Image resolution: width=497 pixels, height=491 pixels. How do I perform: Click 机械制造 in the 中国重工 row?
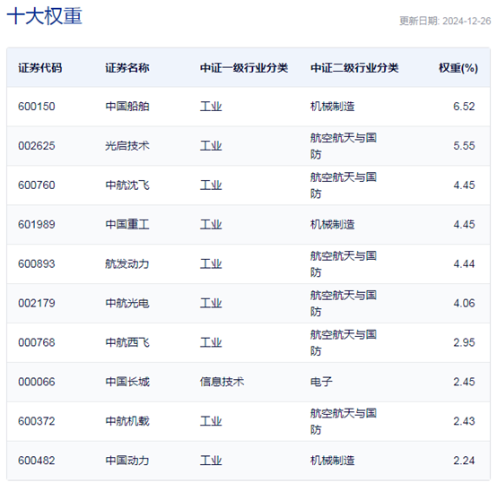(x=332, y=225)
